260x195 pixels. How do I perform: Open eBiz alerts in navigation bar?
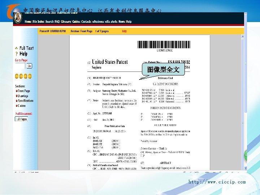111,22
